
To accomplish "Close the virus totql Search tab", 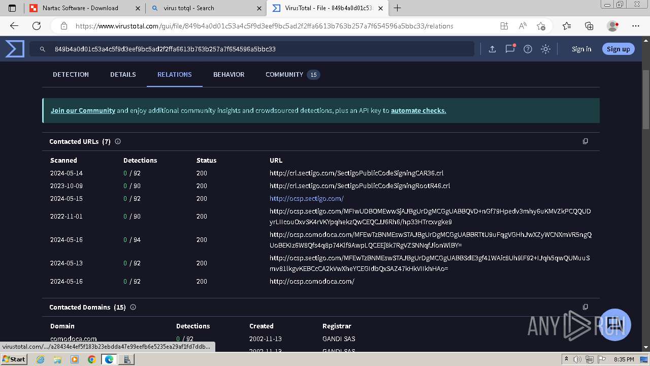I will [x=259, y=8].
